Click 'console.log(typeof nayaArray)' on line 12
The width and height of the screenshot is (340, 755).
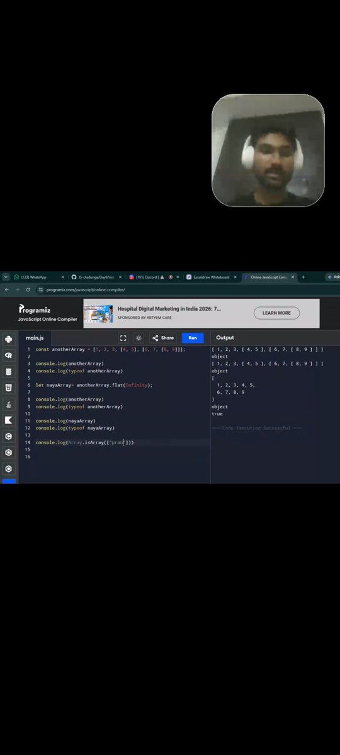(x=75, y=428)
